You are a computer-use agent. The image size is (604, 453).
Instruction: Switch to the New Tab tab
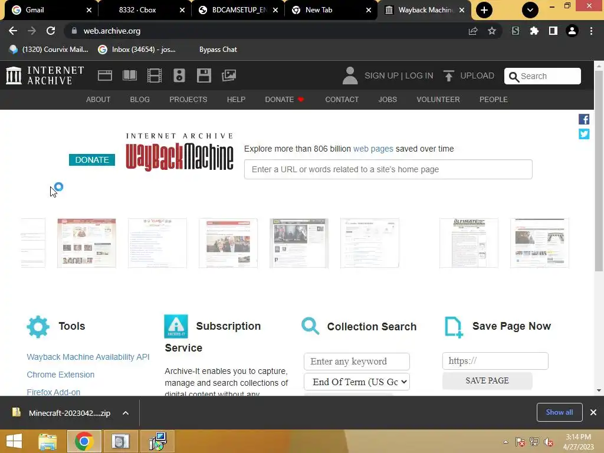click(x=331, y=10)
